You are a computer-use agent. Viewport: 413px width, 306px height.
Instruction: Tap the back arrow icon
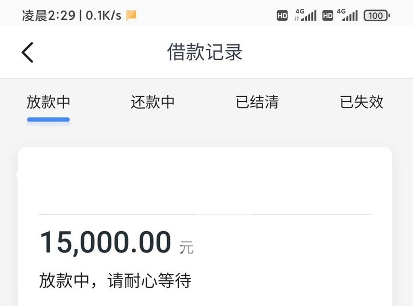(28, 52)
